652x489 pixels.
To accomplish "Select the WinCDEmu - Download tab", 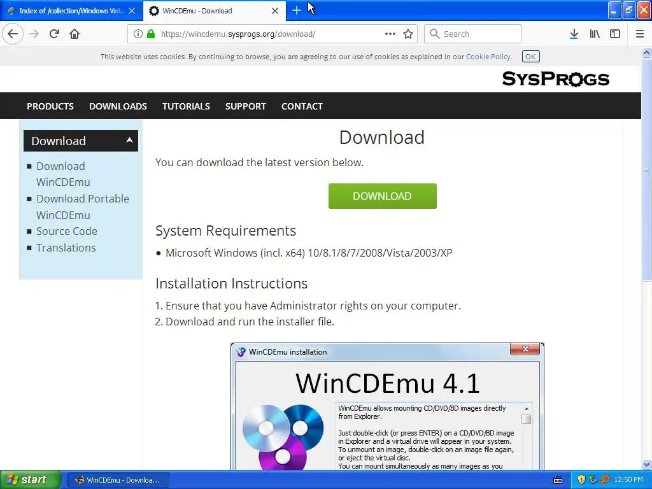I will (214, 11).
